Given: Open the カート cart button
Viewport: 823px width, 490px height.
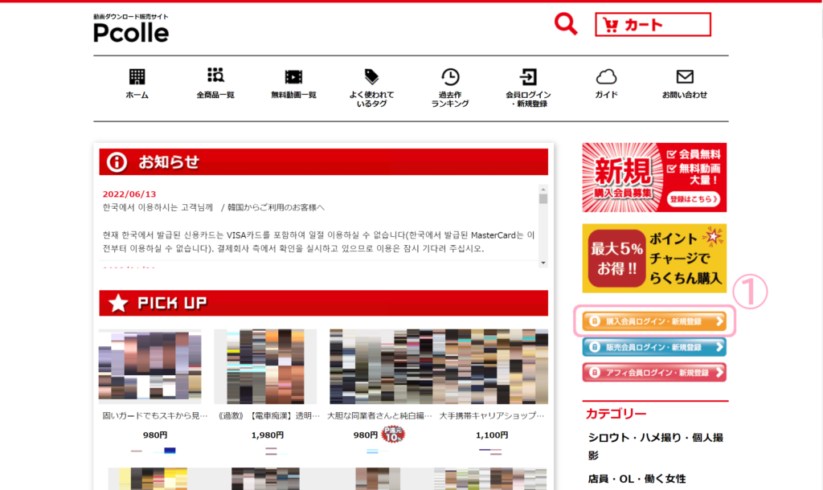Looking at the screenshot, I should coord(653,25).
